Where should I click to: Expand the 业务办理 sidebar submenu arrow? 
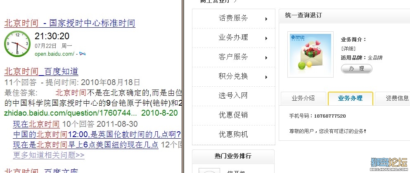(x=266, y=38)
